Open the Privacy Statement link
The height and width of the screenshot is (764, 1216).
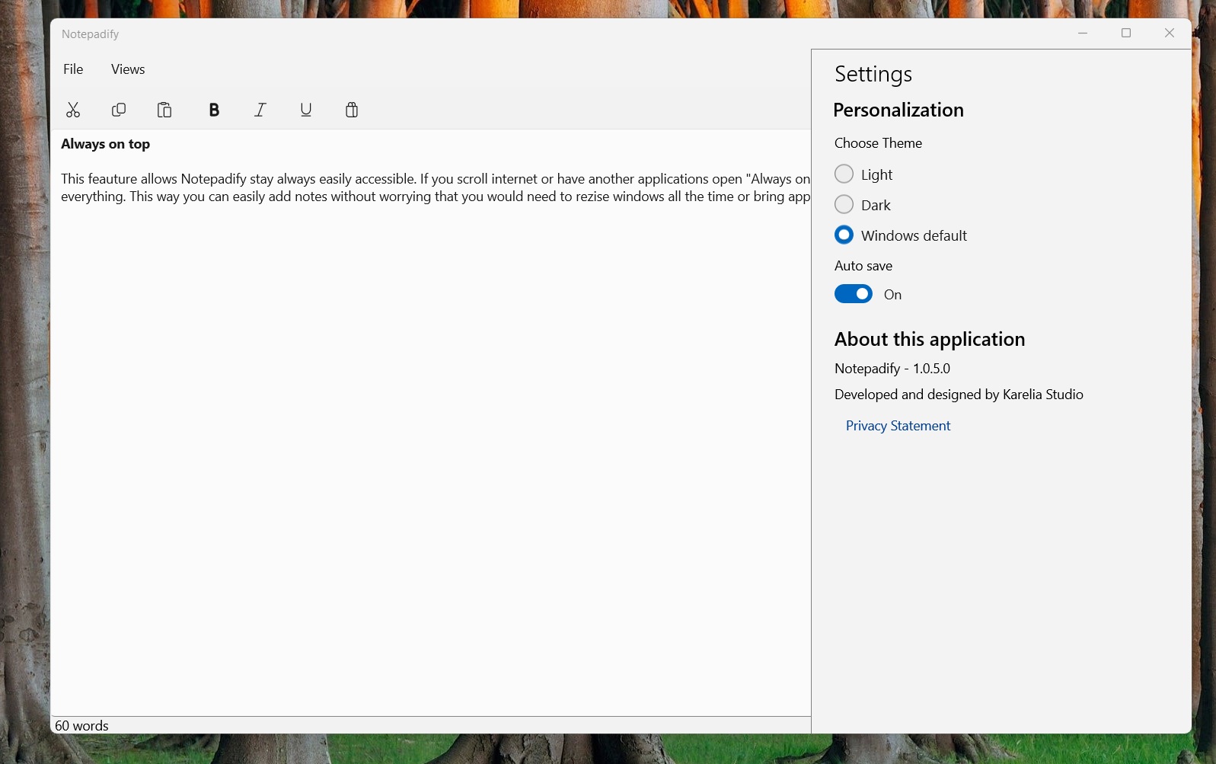pyautogui.click(x=898, y=426)
